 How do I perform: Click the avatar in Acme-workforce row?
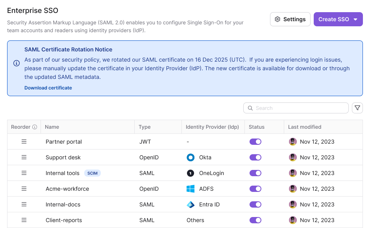(x=293, y=189)
